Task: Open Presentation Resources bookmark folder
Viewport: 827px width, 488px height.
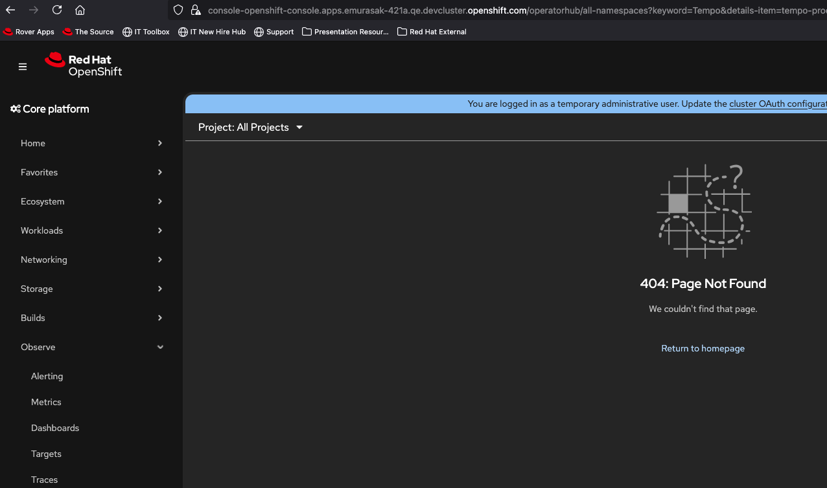Action: [345, 32]
